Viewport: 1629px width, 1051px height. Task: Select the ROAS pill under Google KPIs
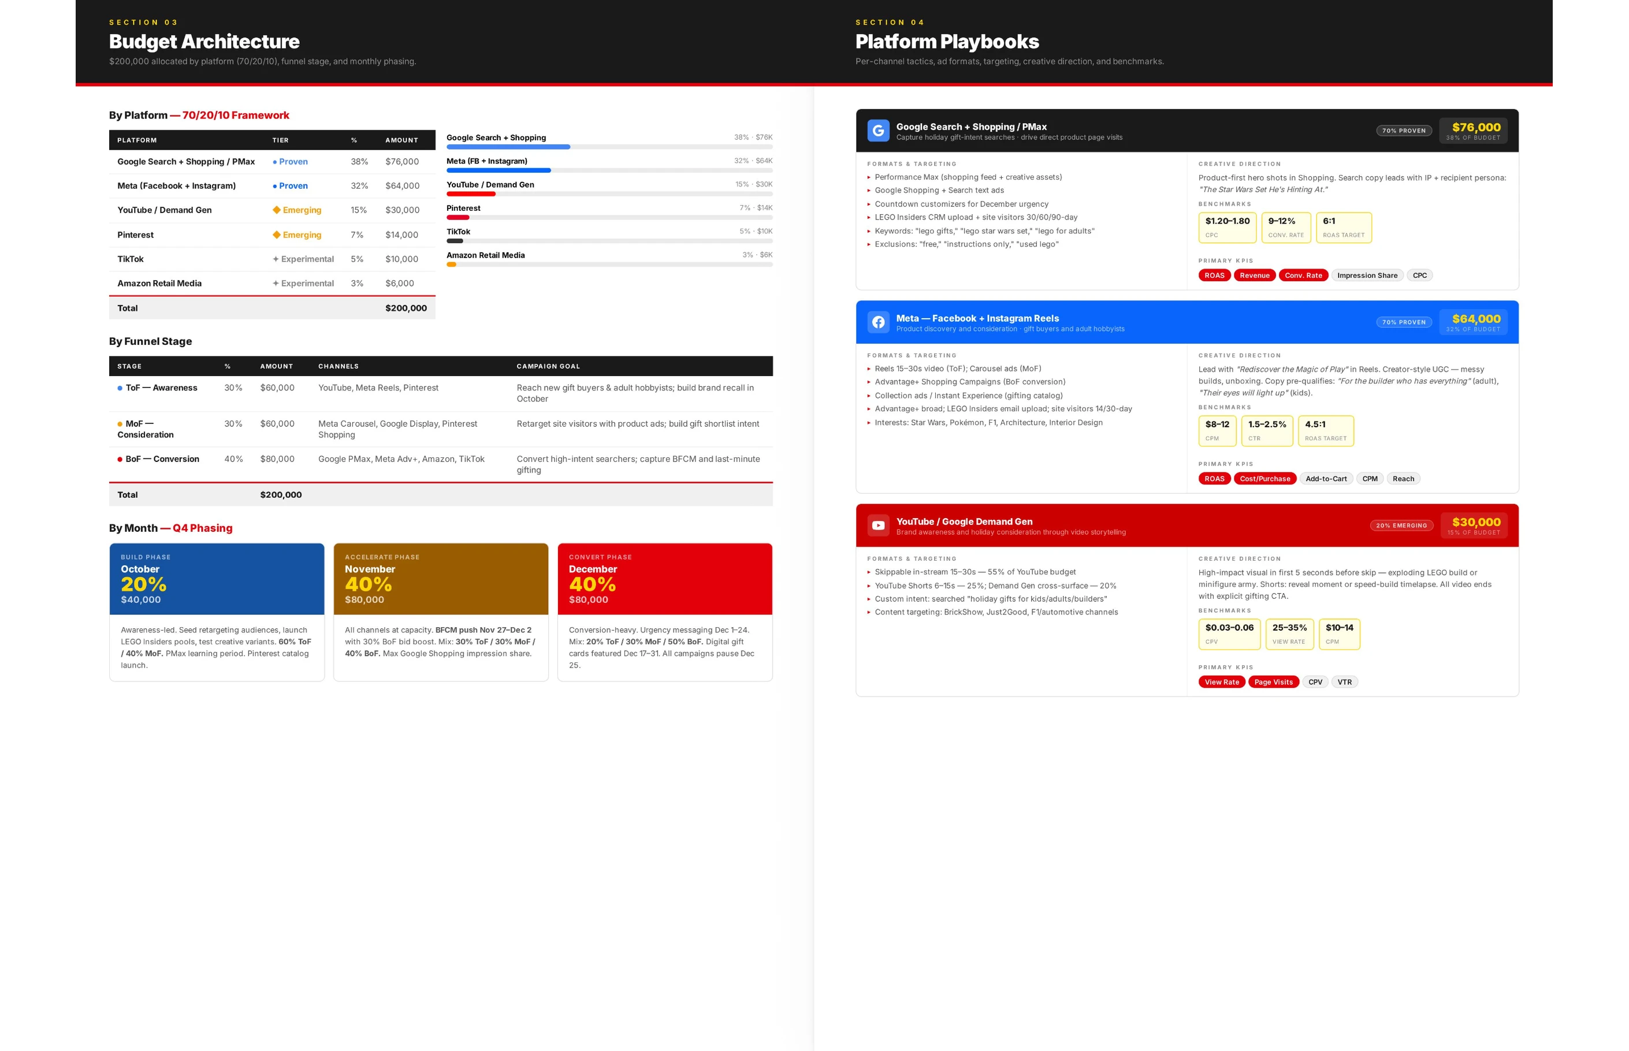1214,275
